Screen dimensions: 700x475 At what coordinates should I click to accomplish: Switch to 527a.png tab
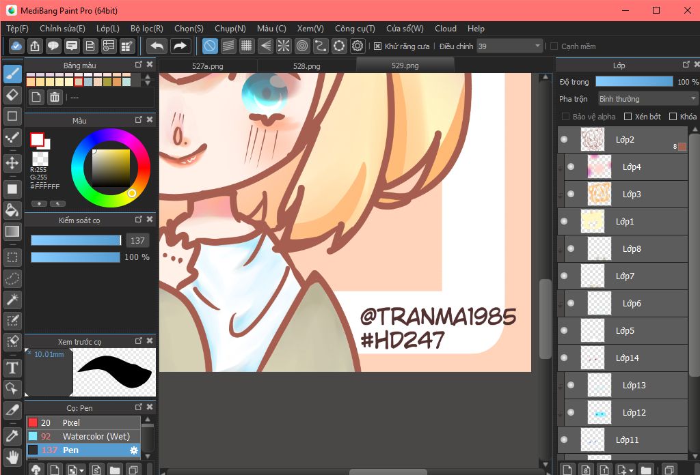pyautogui.click(x=208, y=66)
